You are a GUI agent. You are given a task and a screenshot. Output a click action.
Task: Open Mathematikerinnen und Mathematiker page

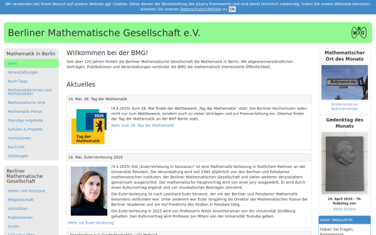(x=29, y=92)
